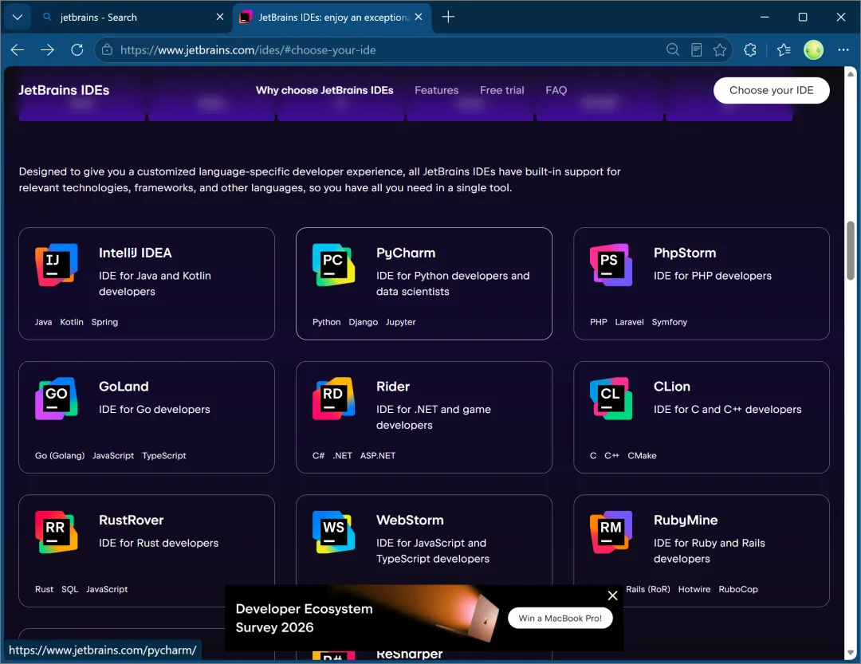This screenshot has height=664, width=861.
Task: Open the RustRover title link
Action: pos(132,520)
